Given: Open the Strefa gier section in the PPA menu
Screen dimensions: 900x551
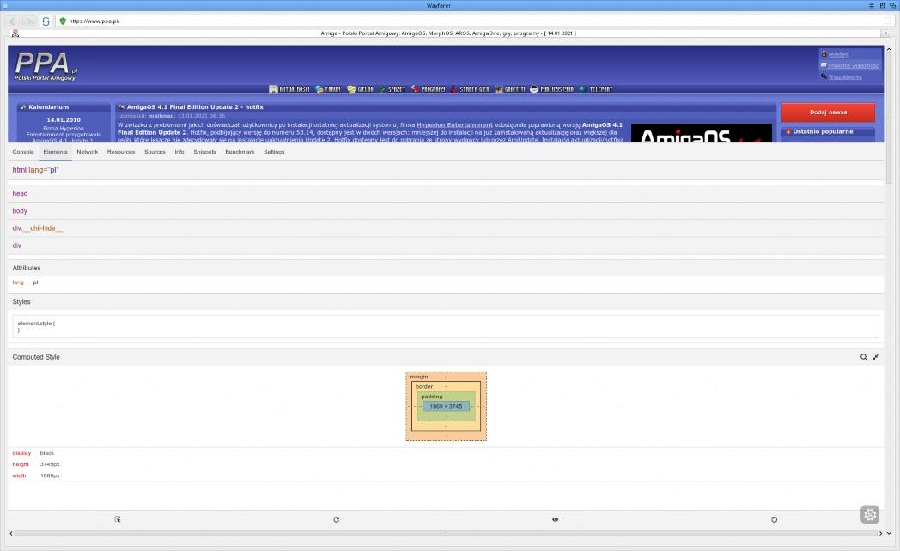Looking at the screenshot, I should click(470, 89).
